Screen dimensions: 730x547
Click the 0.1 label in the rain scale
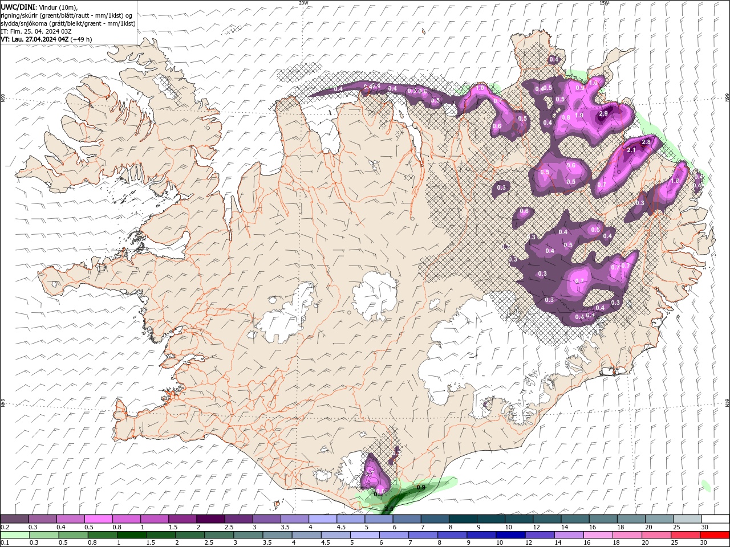pyautogui.click(x=5, y=543)
